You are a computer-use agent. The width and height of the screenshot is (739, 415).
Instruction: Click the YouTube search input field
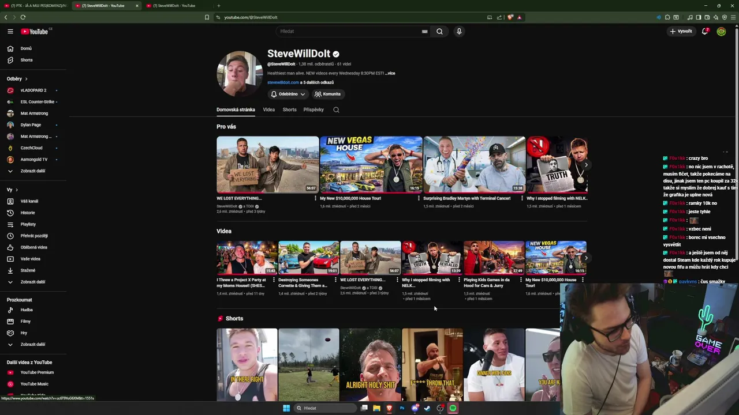coord(352,31)
